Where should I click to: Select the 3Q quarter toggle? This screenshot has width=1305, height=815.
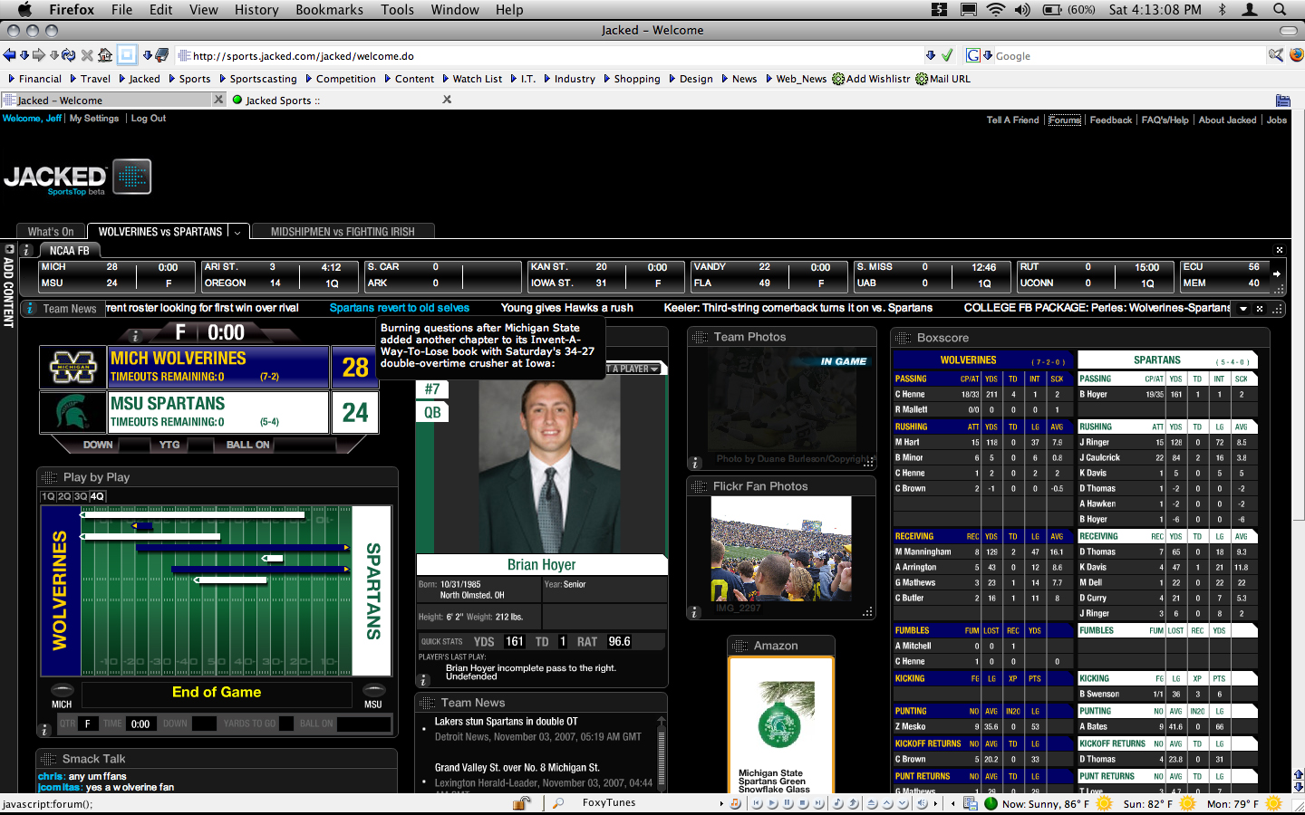click(x=82, y=496)
